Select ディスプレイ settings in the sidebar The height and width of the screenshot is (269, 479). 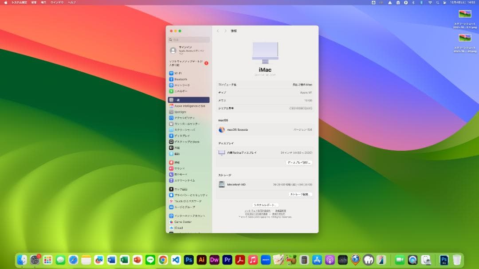(183, 136)
